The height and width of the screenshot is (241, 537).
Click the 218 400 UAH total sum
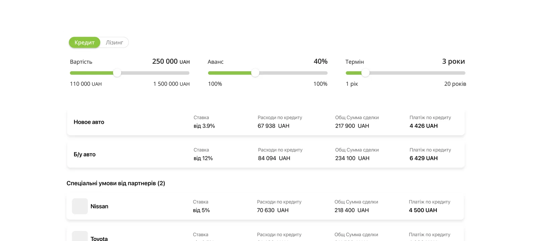(x=352, y=210)
